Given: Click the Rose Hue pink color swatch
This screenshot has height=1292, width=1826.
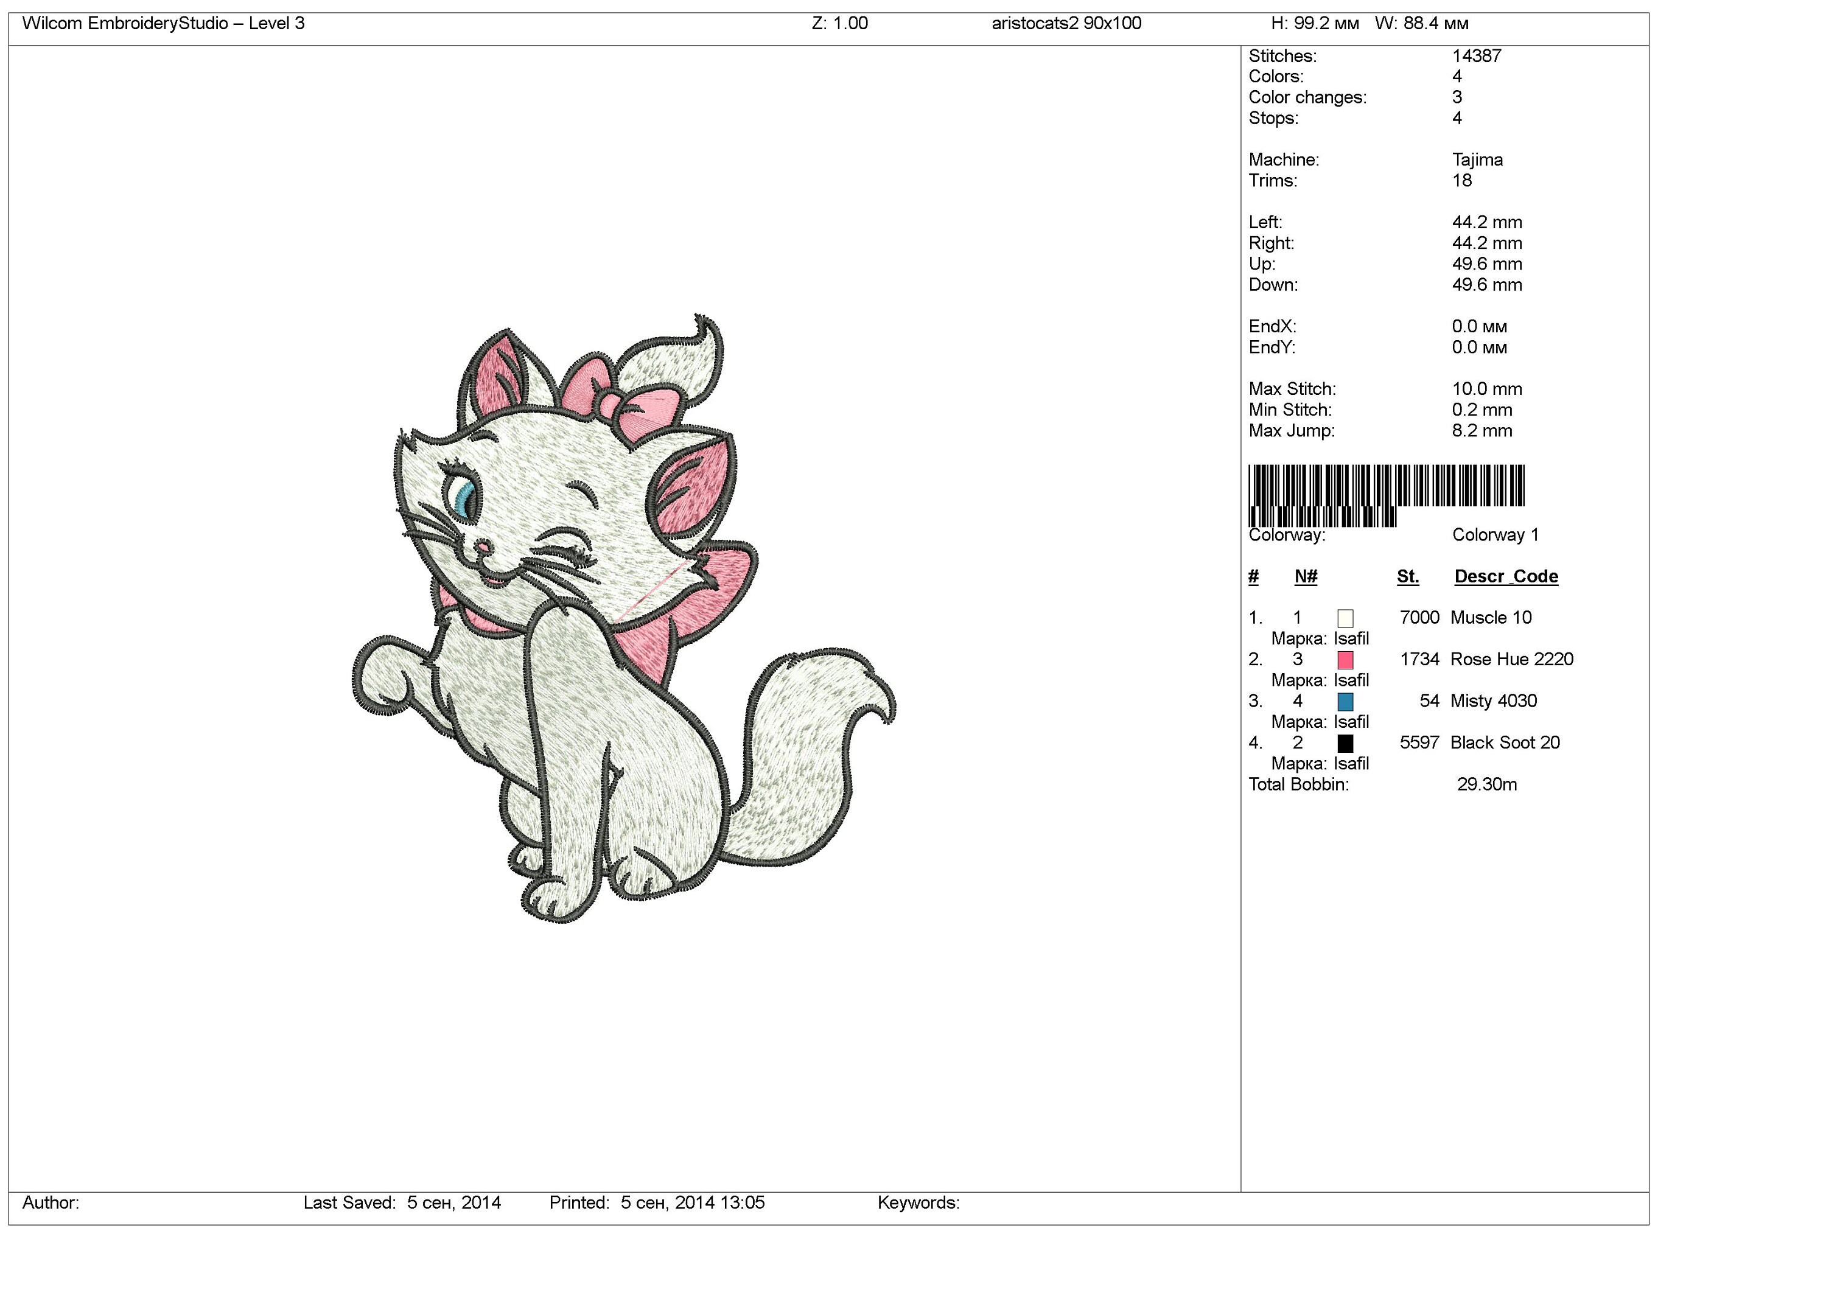Looking at the screenshot, I should 1345,660.
